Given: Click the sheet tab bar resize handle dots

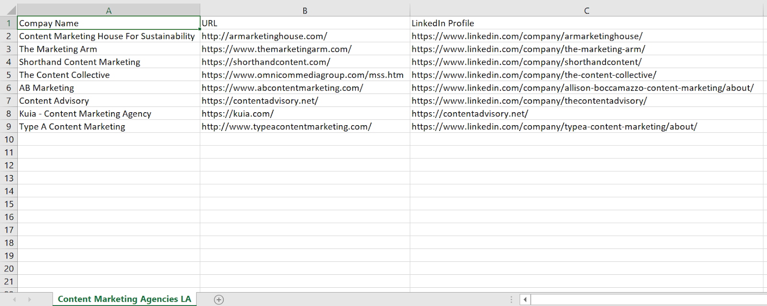Looking at the screenshot, I should click(511, 300).
